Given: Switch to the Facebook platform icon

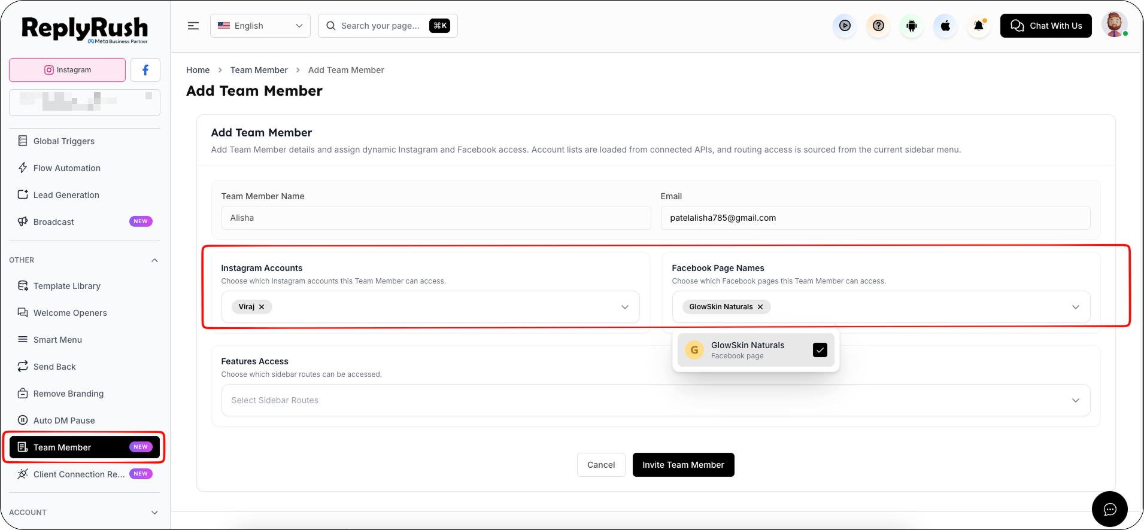Looking at the screenshot, I should click(145, 70).
